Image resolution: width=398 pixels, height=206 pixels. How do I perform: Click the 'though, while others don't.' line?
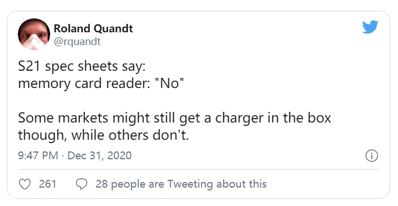104,135
